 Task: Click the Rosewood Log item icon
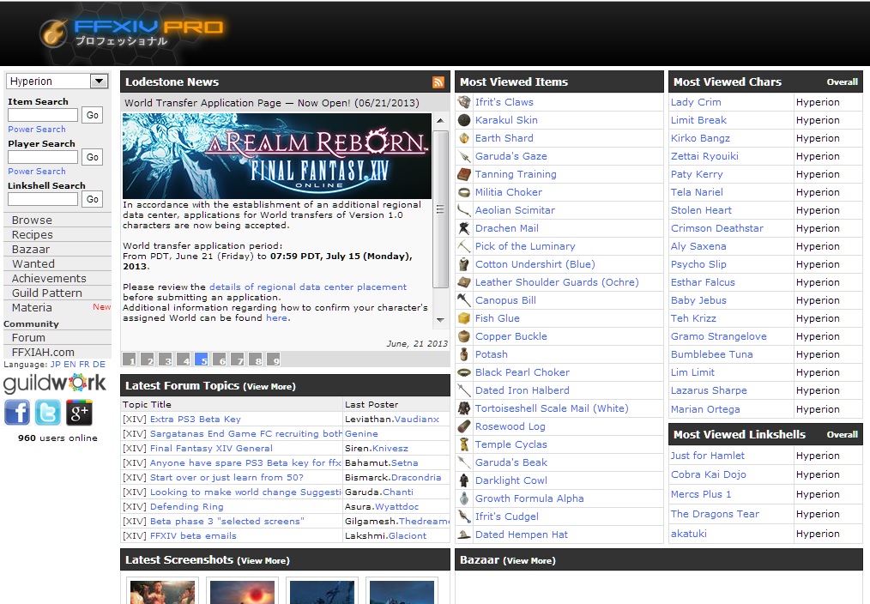tap(464, 426)
